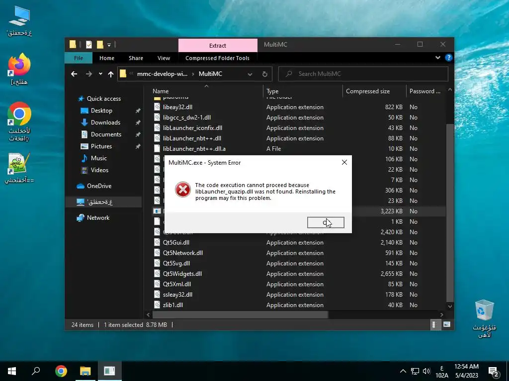Image resolution: width=509 pixels, height=381 pixels.
Task: Select the Extract contextual tab
Action: pos(218,45)
